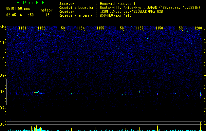The height and width of the screenshot is (131, 206).
Task: Click the date stamp 02.05.16 11:50
Action: pos(20,15)
